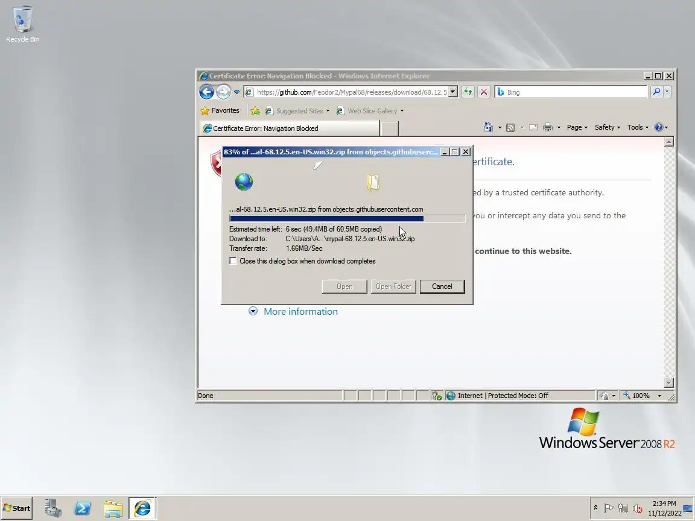Expand the Home icon dropdown arrow
Screen dimensions: 695x521
[x=500, y=128]
